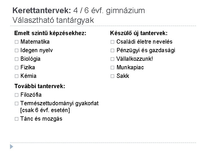Viewport: 206px width, 154px height.
Task: Tick the box next to Idegen nyelv
Action: pyautogui.click(x=17, y=50)
